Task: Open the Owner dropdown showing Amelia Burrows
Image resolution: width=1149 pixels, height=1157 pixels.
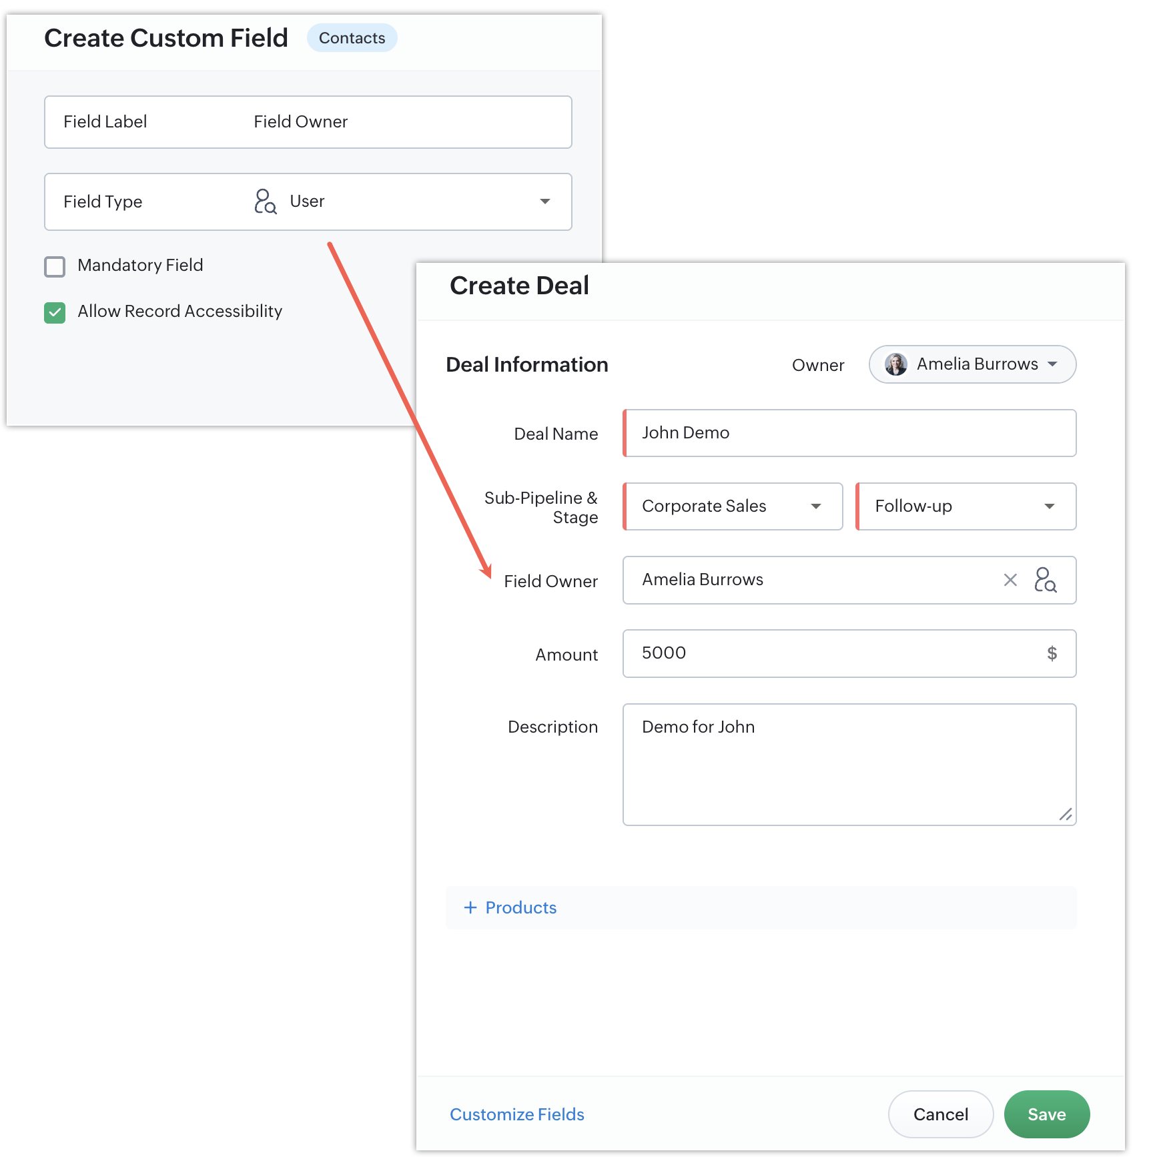Action: click(x=972, y=364)
